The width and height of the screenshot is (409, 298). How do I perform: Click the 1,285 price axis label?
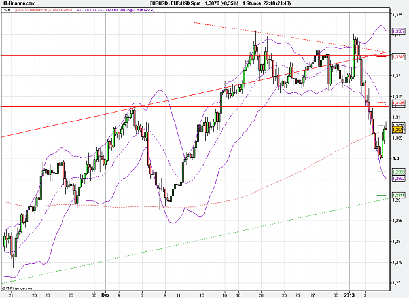pyautogui.click(x=398, y=221)
